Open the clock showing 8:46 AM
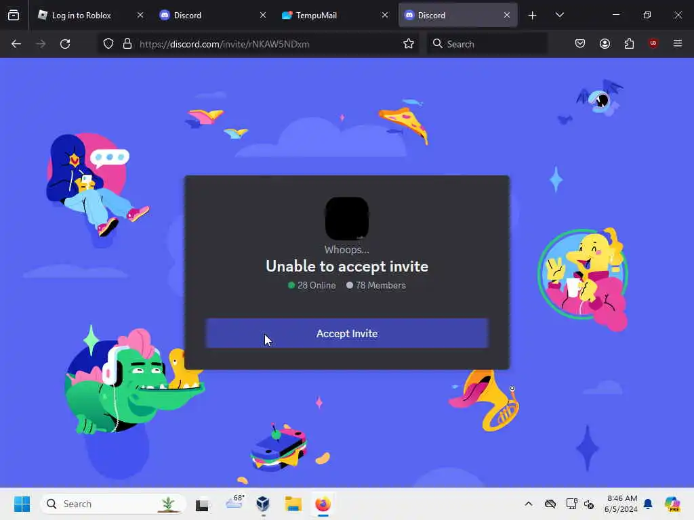 click(x=621, y=504)
